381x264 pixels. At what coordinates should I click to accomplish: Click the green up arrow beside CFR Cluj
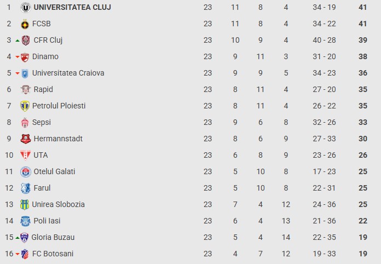(x=18, y=41)
